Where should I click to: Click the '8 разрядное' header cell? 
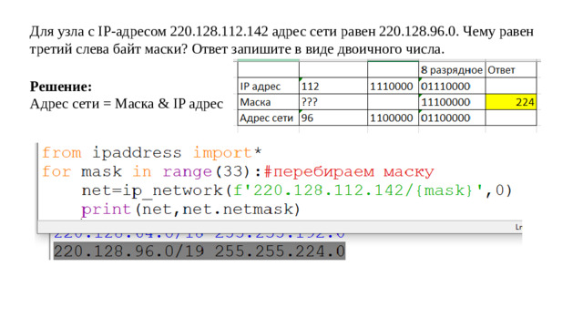(x=452, y=70)
